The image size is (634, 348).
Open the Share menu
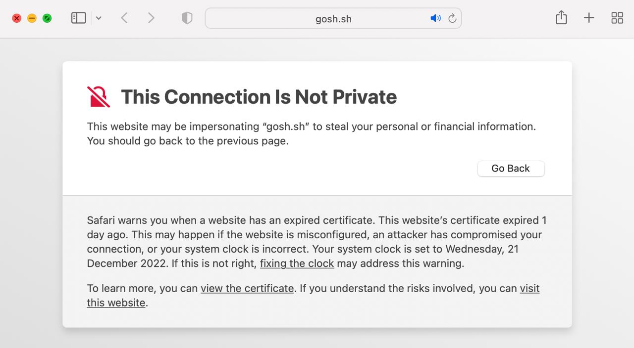click(561, 18)
